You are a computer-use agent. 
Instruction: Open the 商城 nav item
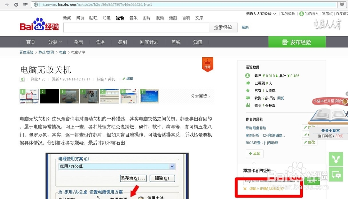coord(176,42)
